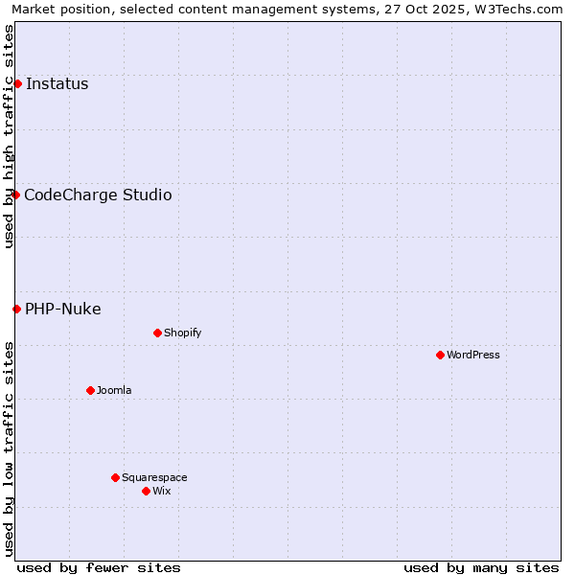The image size is (575, 575).
Task: Click the chart title mentioning W3Techs.com
Action: (287, 9)
